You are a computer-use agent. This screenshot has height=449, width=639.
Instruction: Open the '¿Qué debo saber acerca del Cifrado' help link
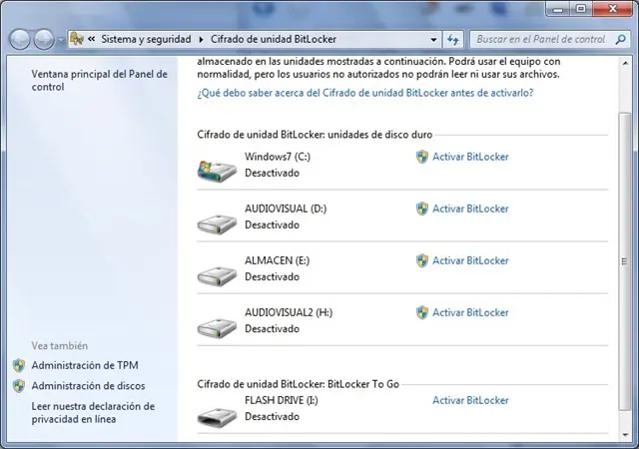365,93
